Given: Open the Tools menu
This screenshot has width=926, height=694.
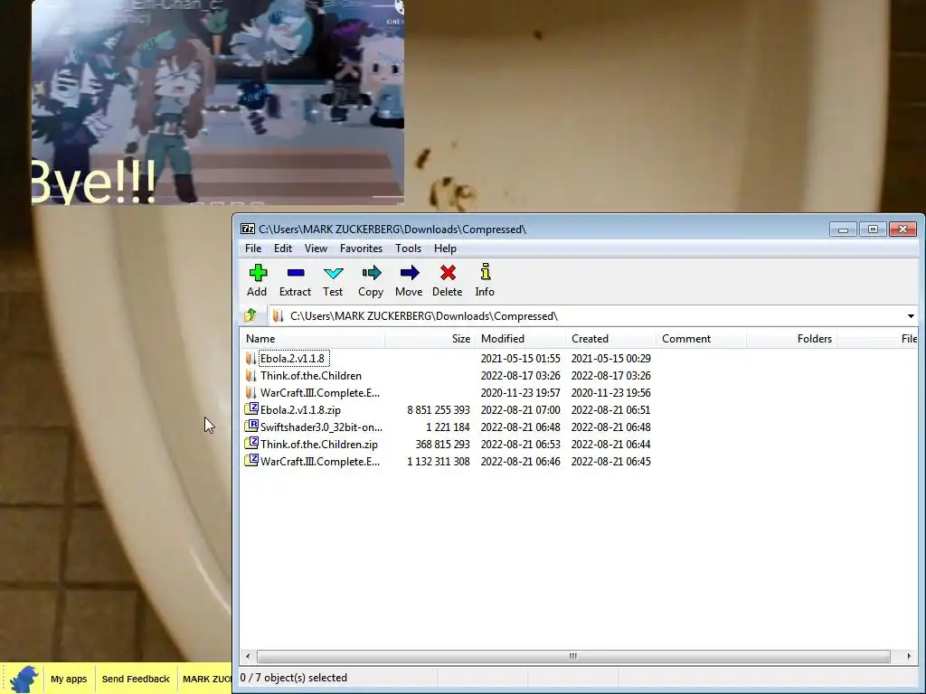Looking at the screenshot, I should (408, 249).
